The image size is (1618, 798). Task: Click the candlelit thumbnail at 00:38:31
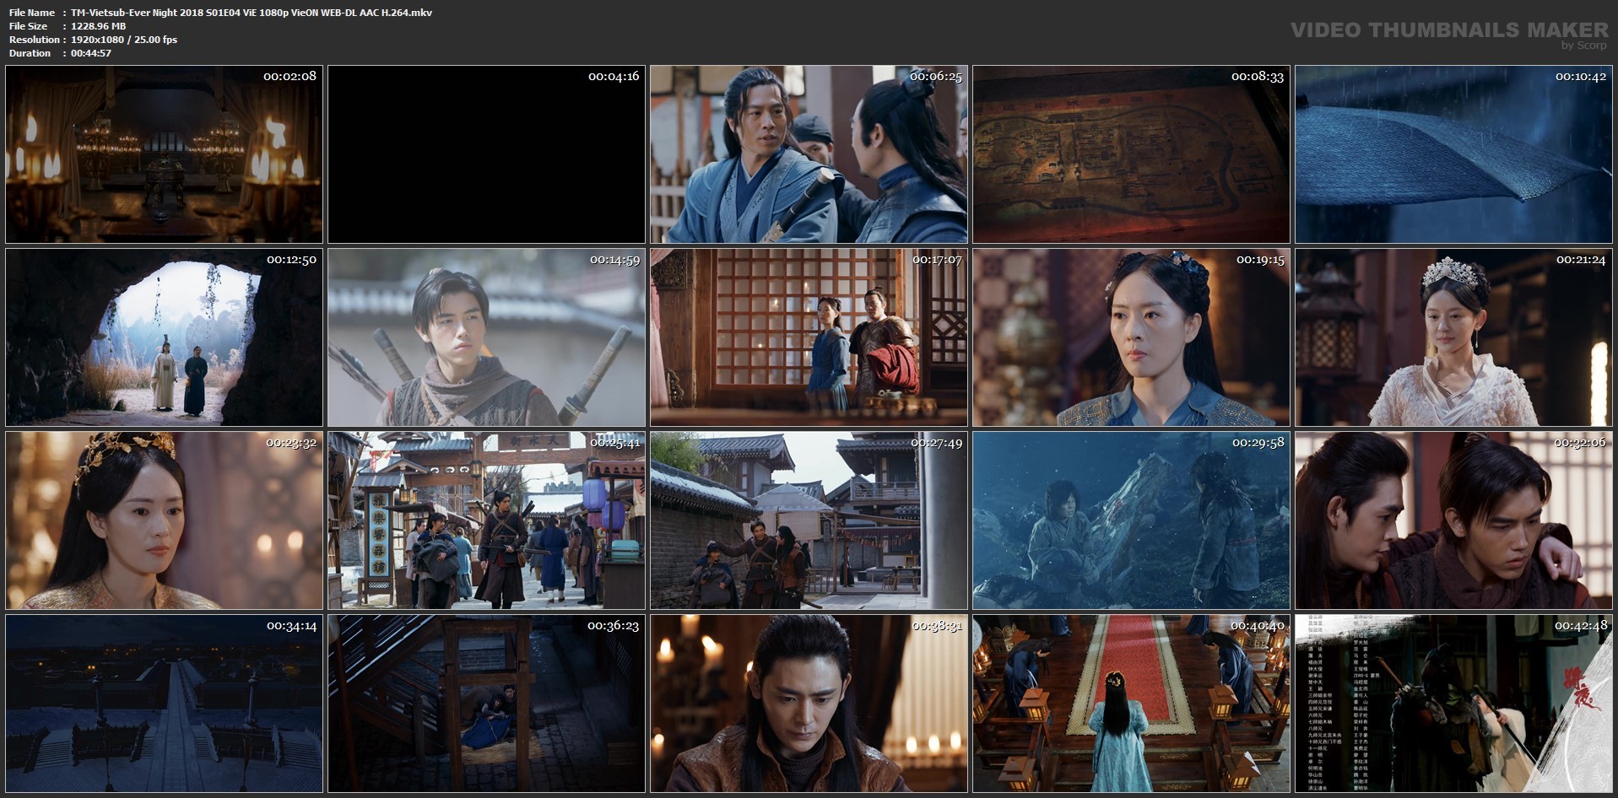tap(809, 704)
